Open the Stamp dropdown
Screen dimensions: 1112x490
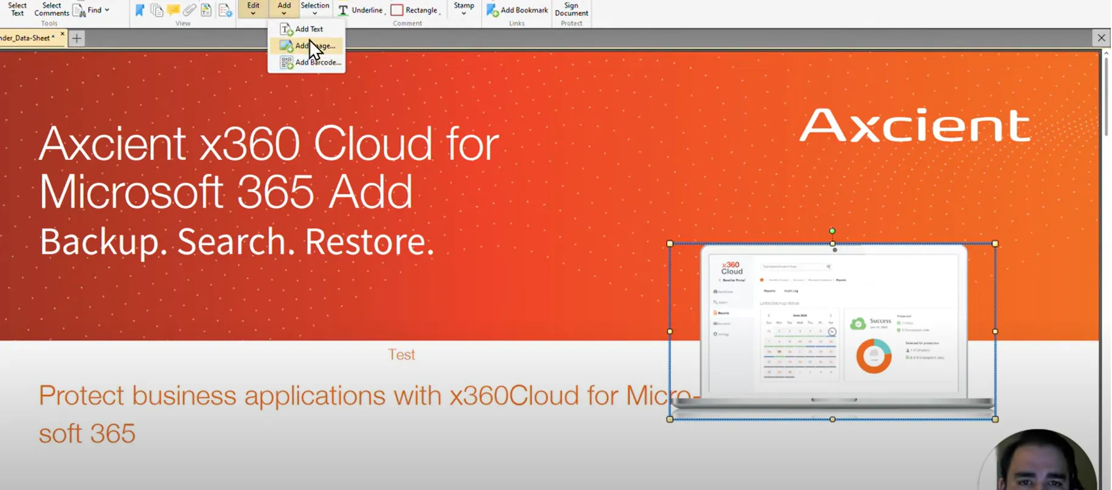pyautogui.click(x=464, y=9)
